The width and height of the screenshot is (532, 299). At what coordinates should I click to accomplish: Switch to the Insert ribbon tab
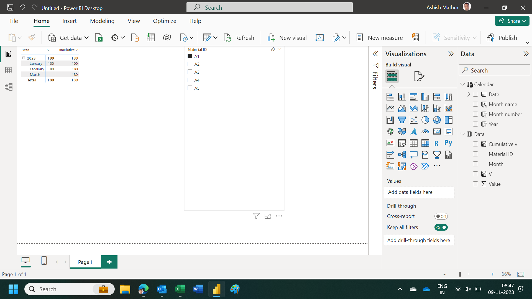(x=70, y=21)
